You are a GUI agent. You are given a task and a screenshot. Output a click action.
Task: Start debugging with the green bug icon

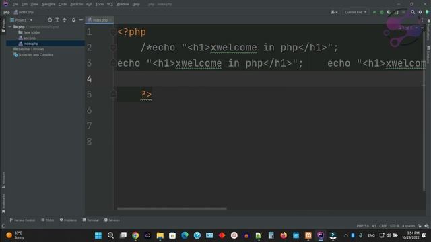tap(382, 12)
